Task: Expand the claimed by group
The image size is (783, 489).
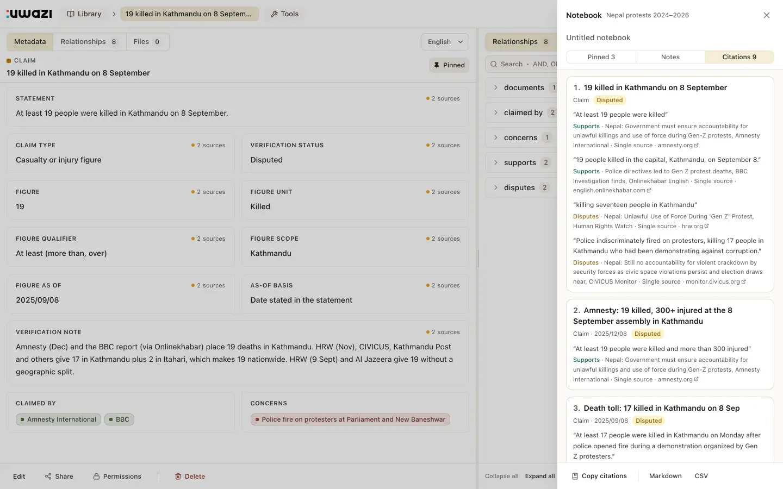Action: coord(522,112)
